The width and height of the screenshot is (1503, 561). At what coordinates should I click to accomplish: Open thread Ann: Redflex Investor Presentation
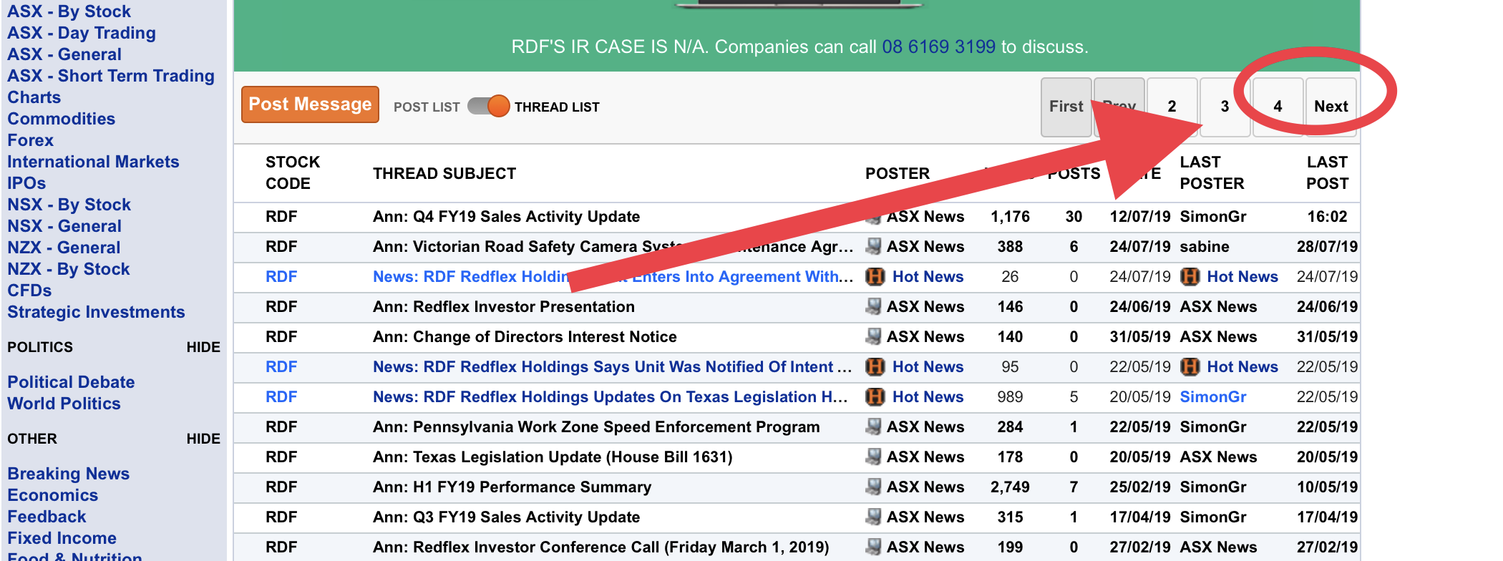point(503,307)
